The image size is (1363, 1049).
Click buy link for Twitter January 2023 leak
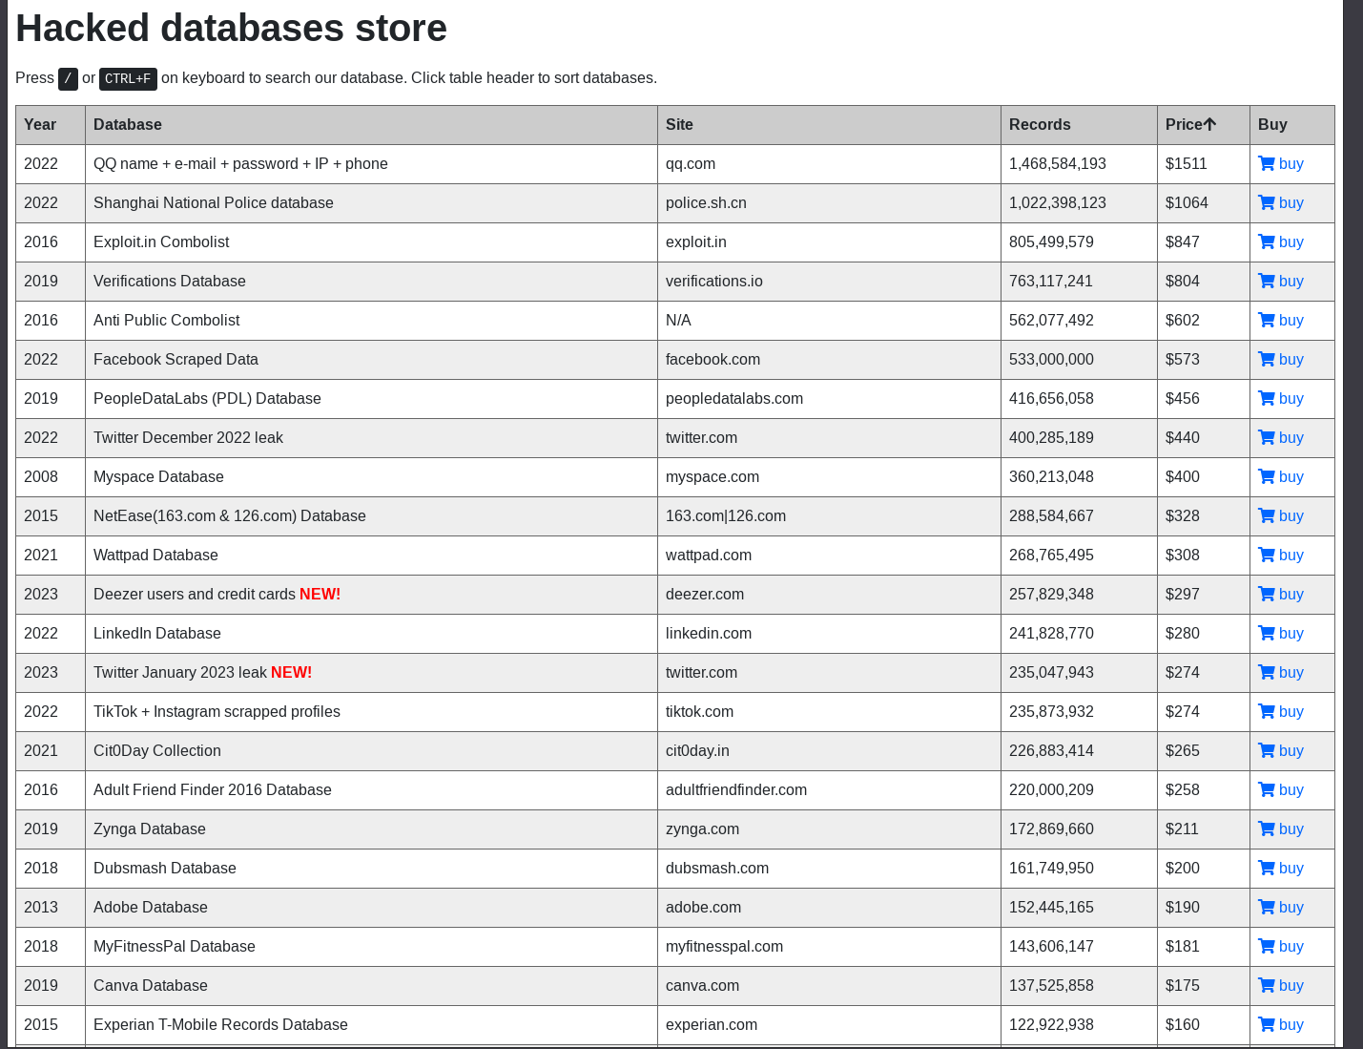click(1291, 672)
